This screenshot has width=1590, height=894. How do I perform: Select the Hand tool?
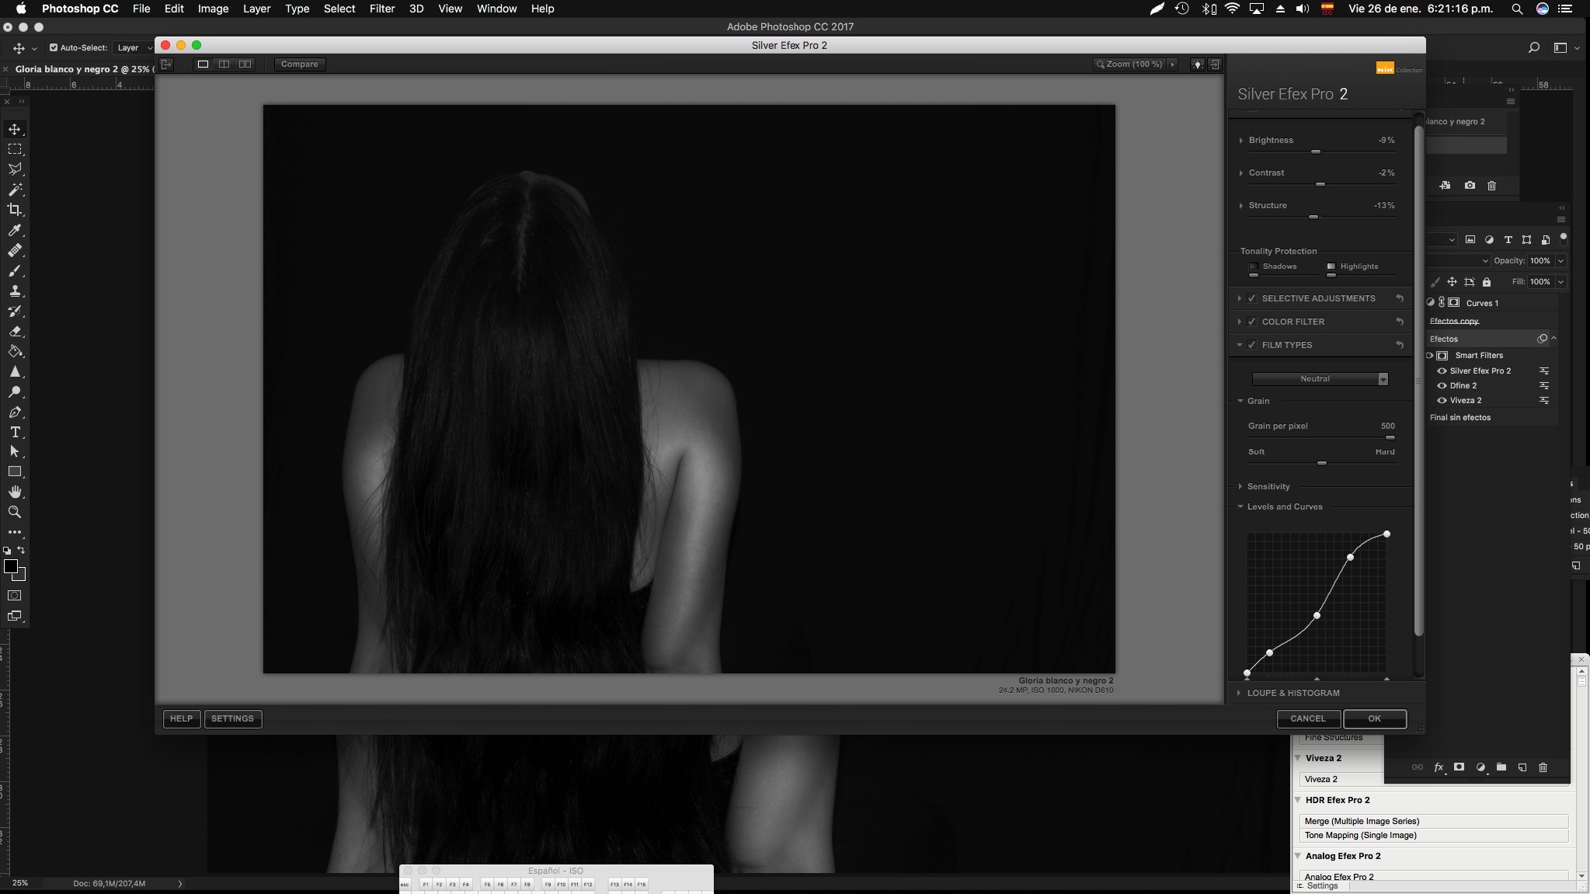[15, 492]
